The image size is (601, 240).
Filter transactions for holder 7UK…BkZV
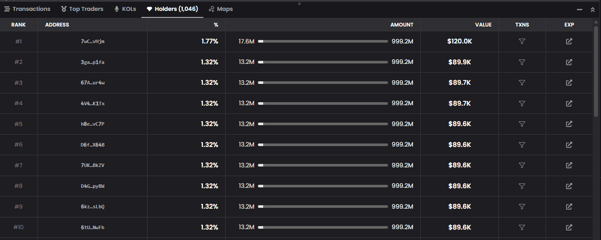[x=522, y=165]
